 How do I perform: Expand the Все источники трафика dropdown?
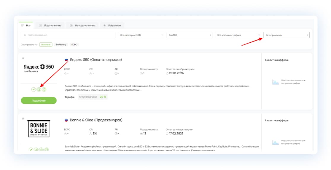(238, 35)
